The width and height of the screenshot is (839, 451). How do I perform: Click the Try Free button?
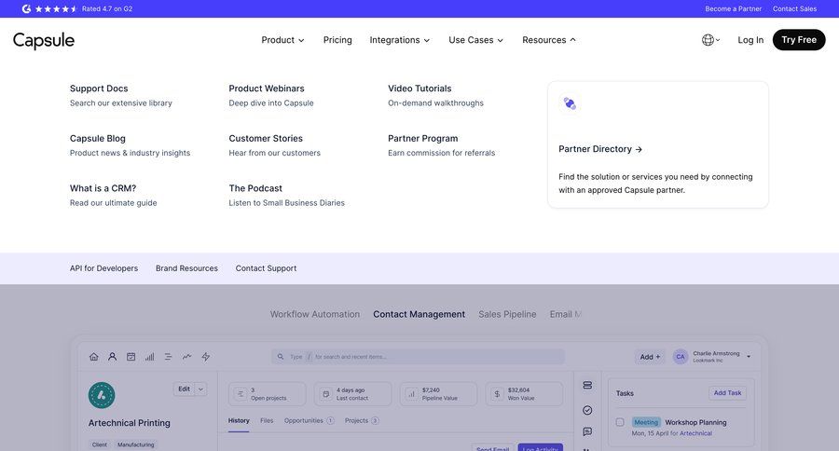(798, 40)
